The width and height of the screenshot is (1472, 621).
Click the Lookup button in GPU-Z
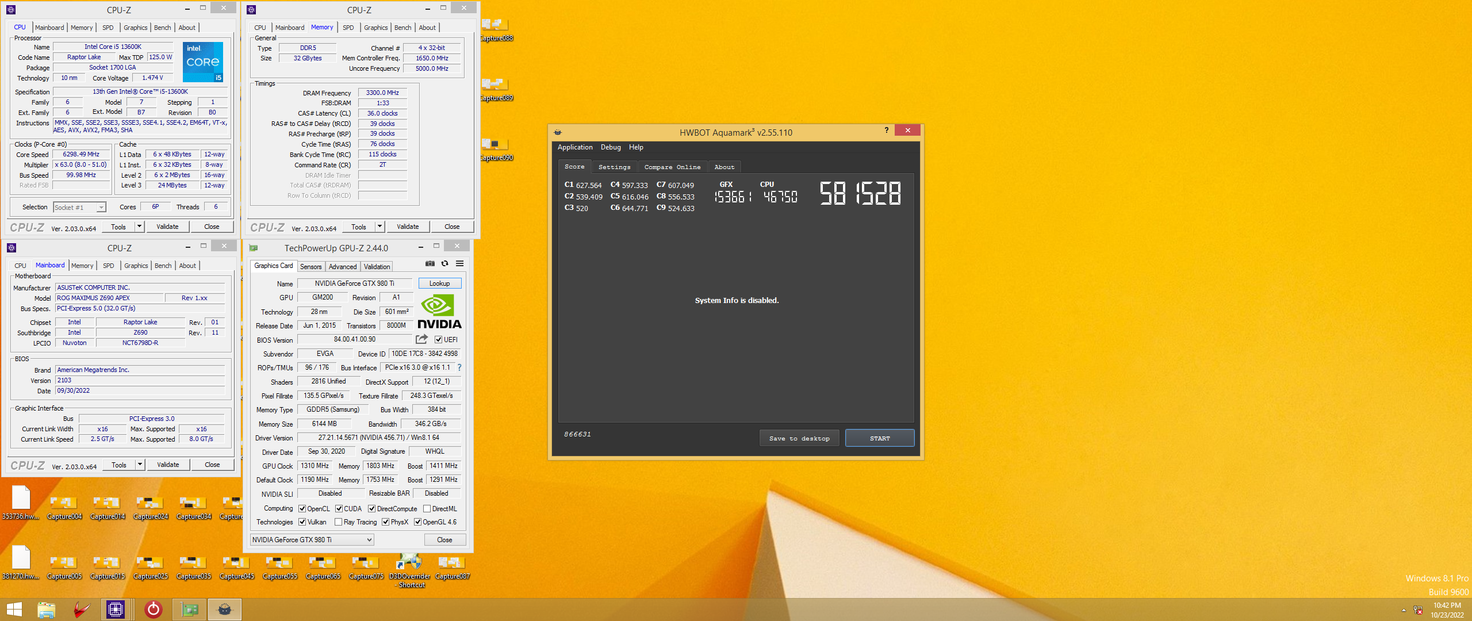pyautogui.click(x=440, y=283)
